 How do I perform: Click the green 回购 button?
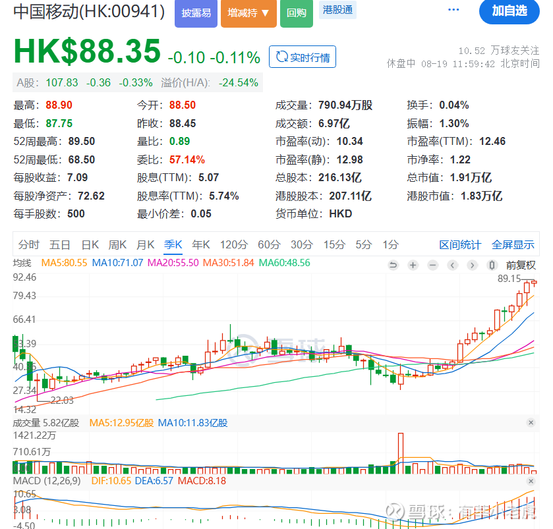[296, 13]
